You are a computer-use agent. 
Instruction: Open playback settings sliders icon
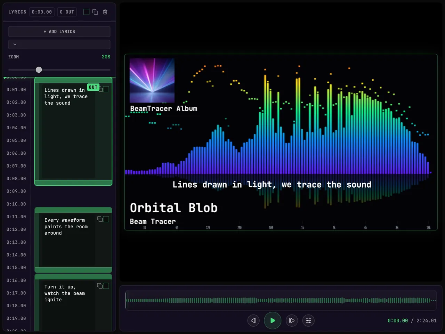pos(308,320)
